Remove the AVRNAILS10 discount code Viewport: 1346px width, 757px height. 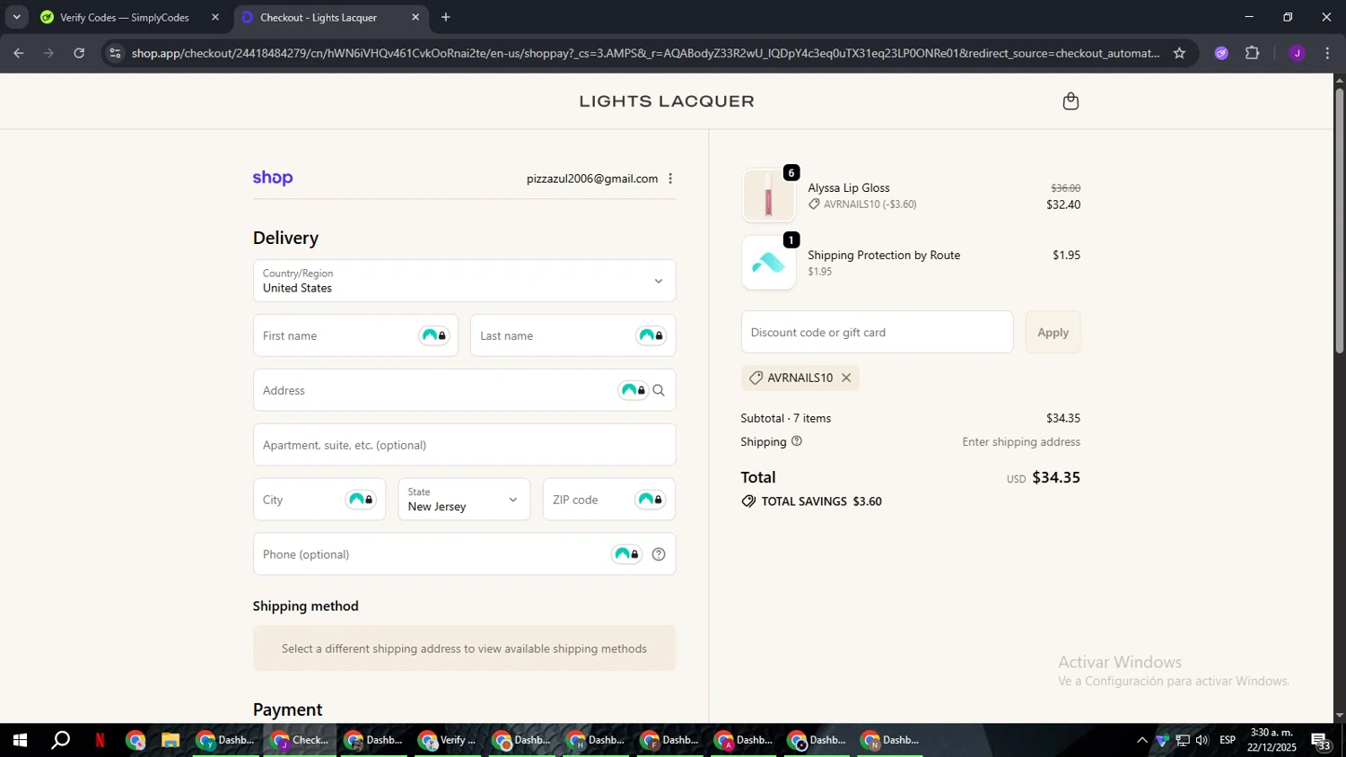tap(846, 378)
